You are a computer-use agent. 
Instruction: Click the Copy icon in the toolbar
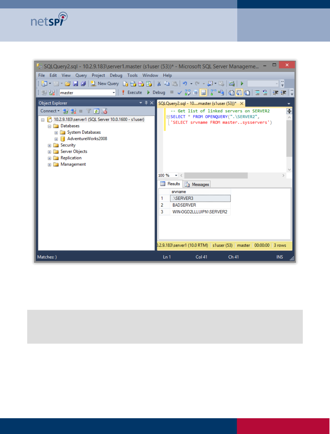167,84
